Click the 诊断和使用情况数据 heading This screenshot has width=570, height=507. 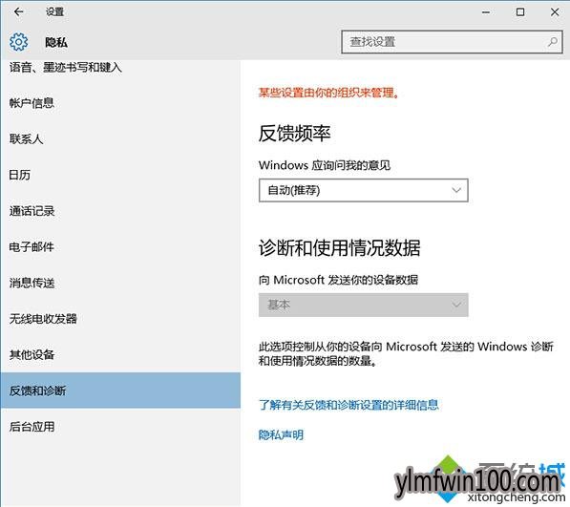pos(340,248)
